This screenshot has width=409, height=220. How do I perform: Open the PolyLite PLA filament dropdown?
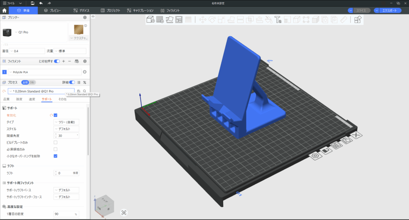click(x=44, y=72)
